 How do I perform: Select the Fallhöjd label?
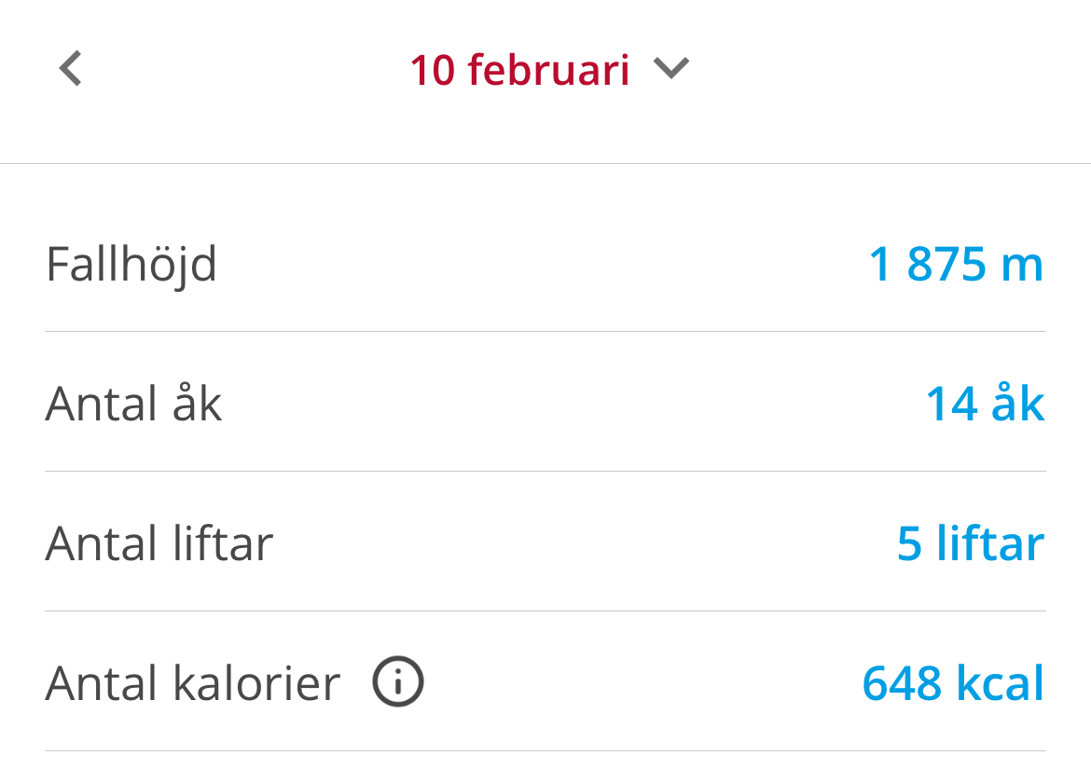point(131,265)
